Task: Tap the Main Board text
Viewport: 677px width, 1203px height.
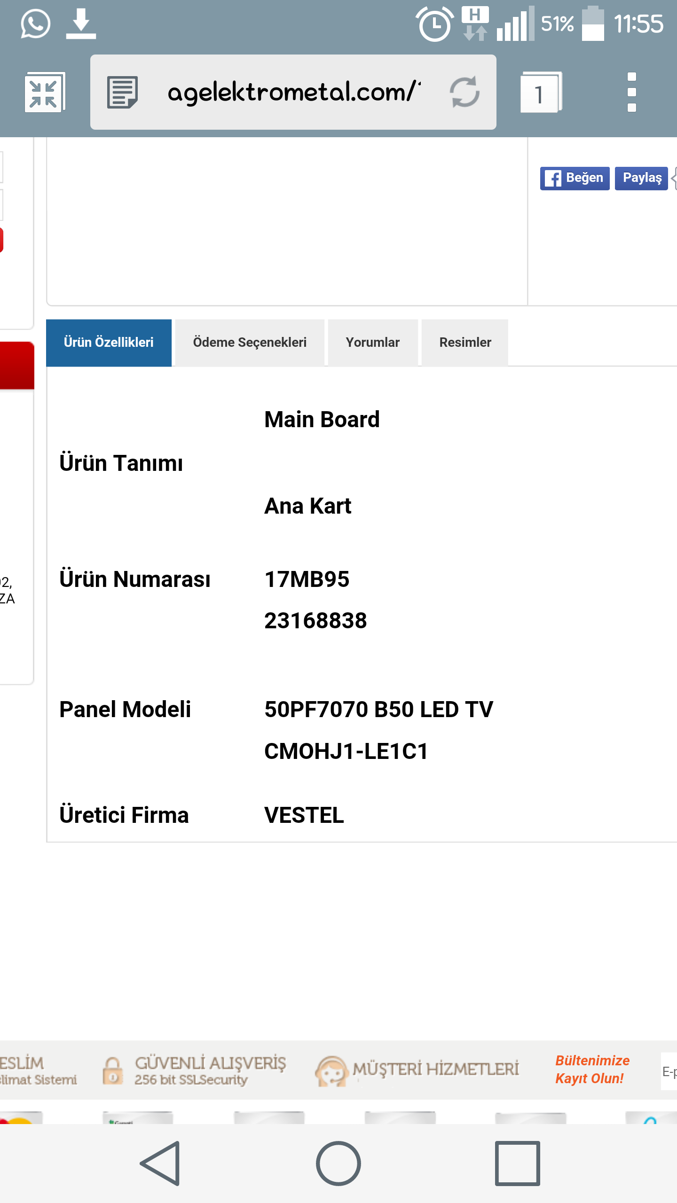Action: pos(322,420)
